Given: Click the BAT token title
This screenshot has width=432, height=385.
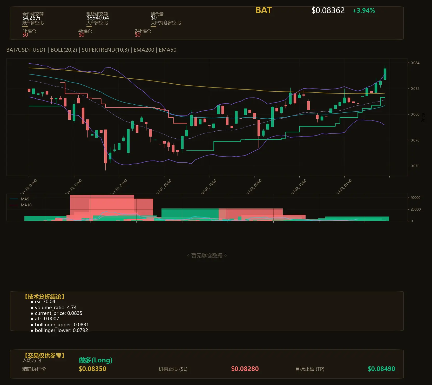Looking at the screenshot, I should [x=264, y=10].
